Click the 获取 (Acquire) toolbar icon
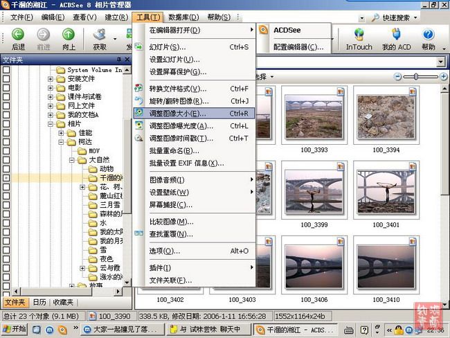The width and height of the screenshot is (450, 338). coord(100,35)
